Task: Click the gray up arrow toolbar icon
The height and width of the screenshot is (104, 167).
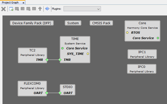Action: [40, 9]
